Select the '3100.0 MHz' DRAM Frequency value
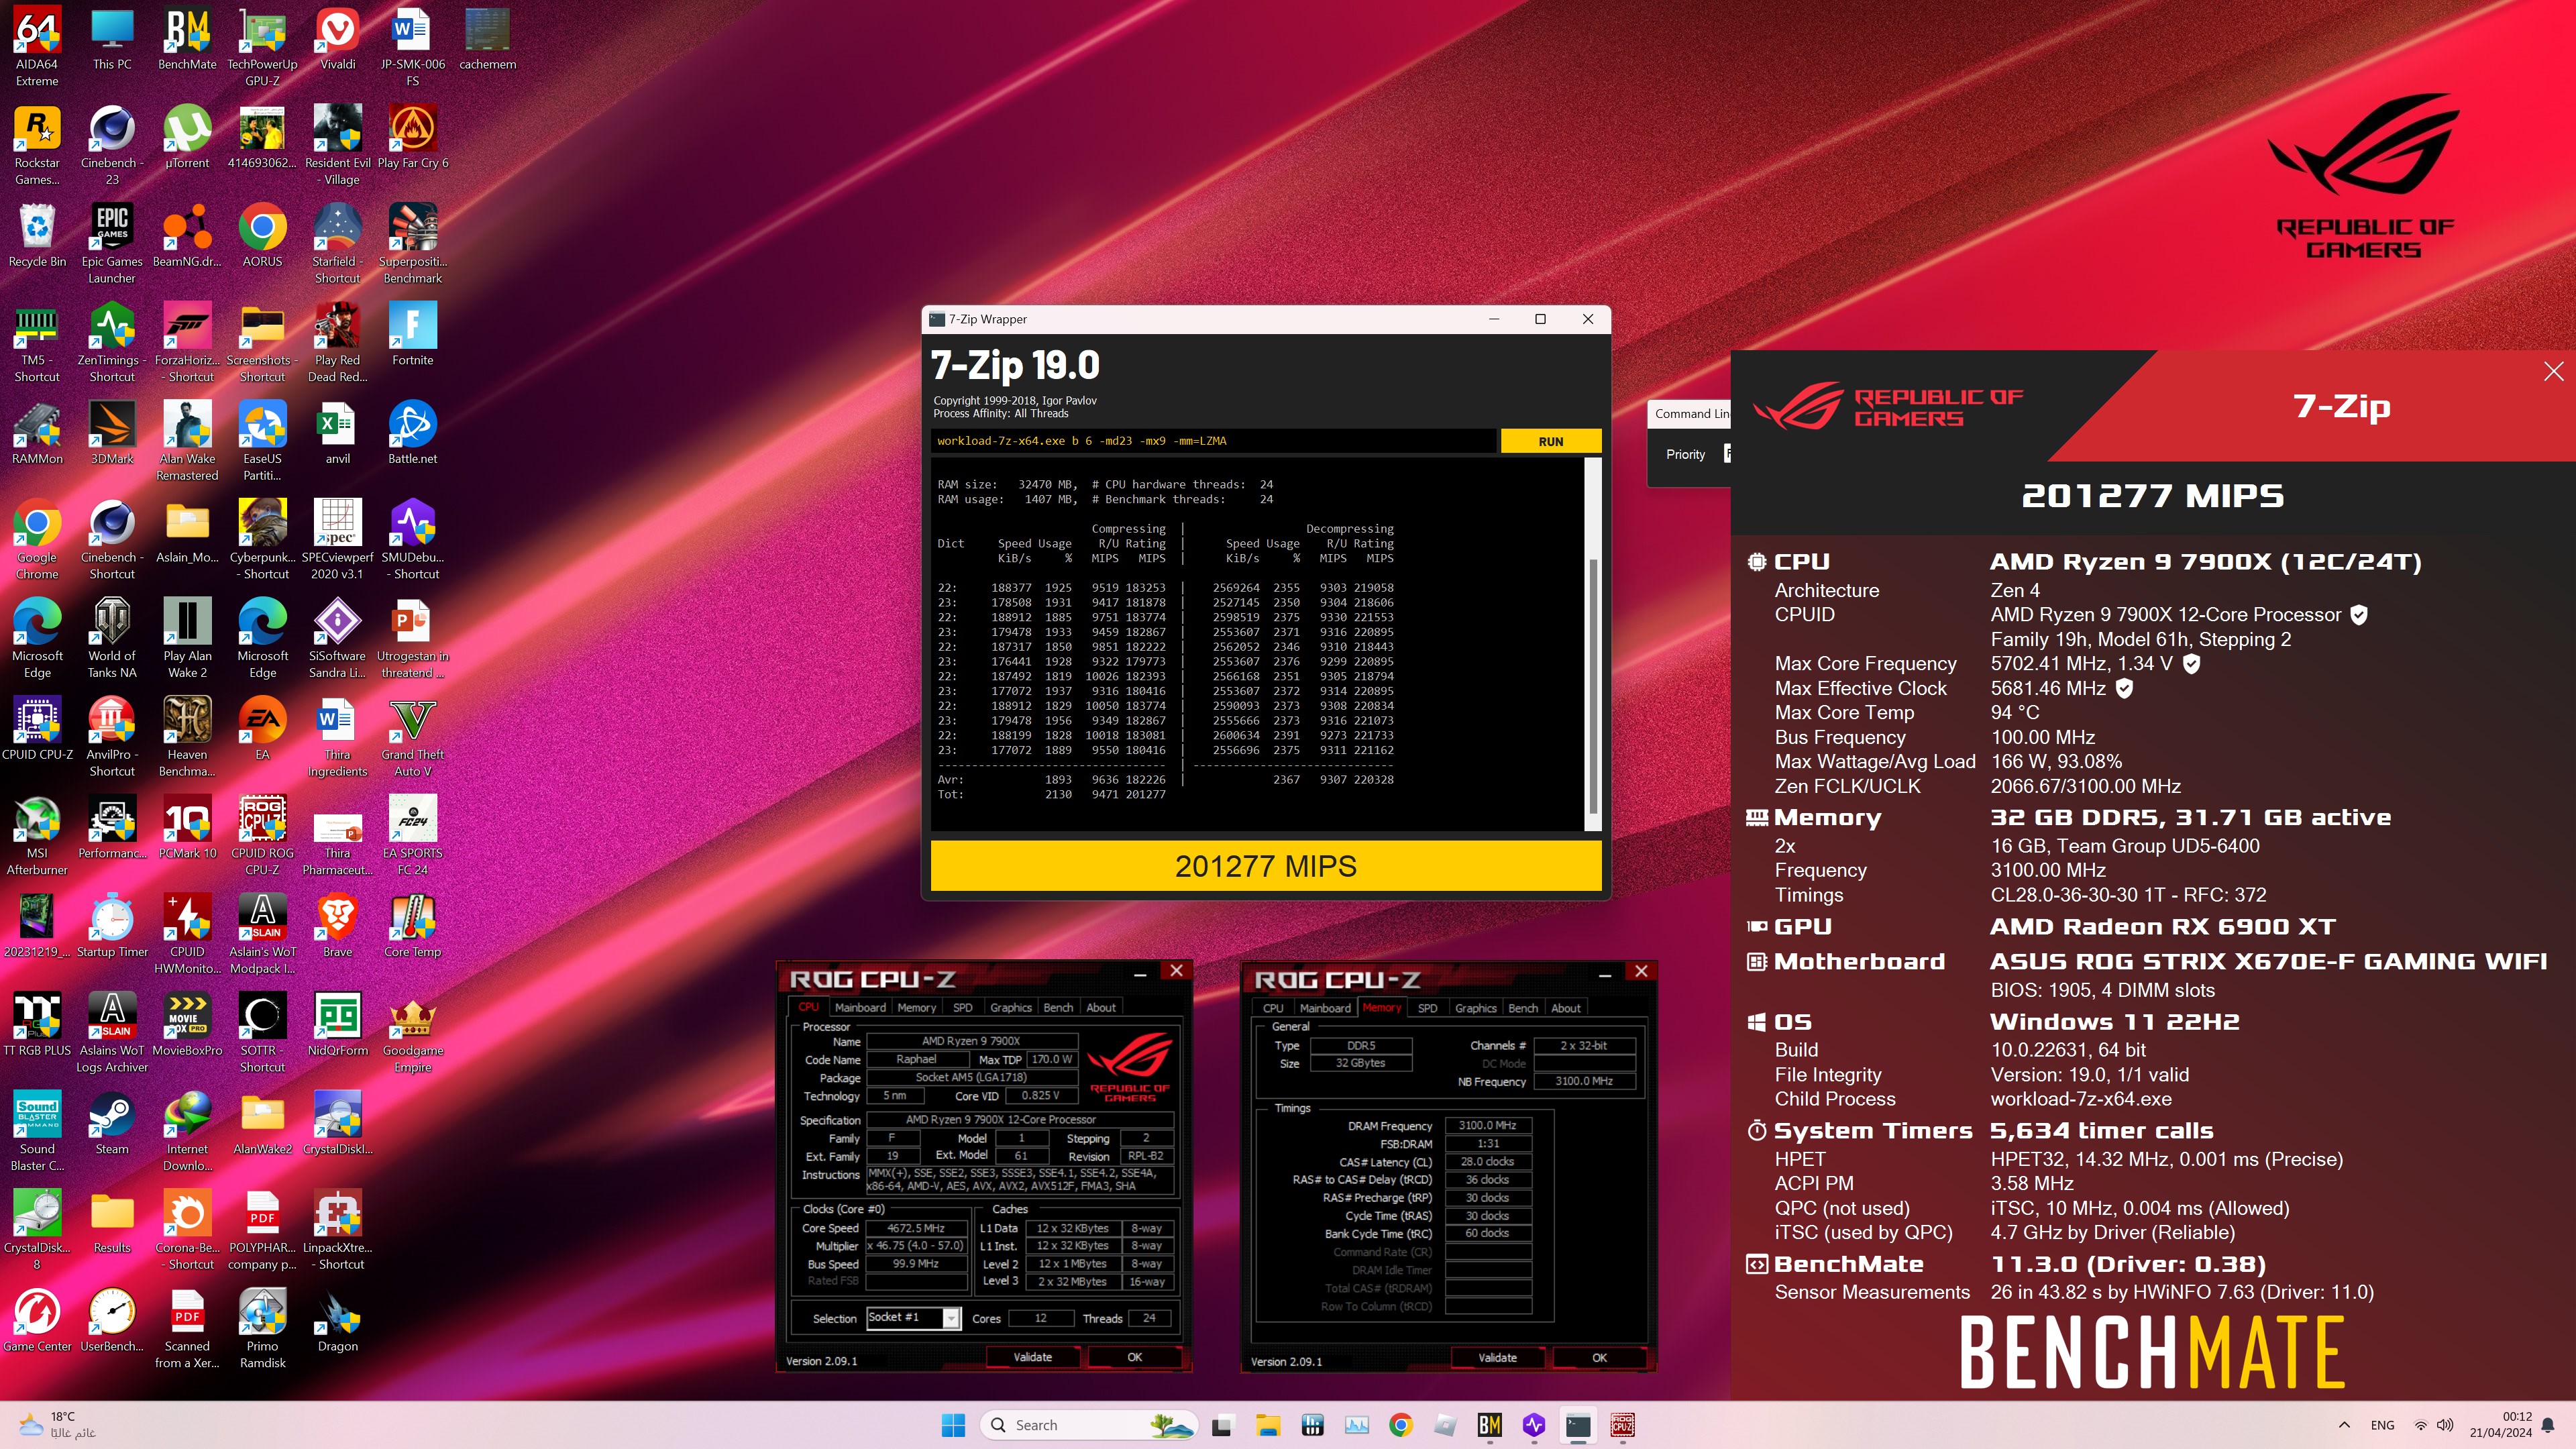2576x1449 pixels. coord(1487,1125)
